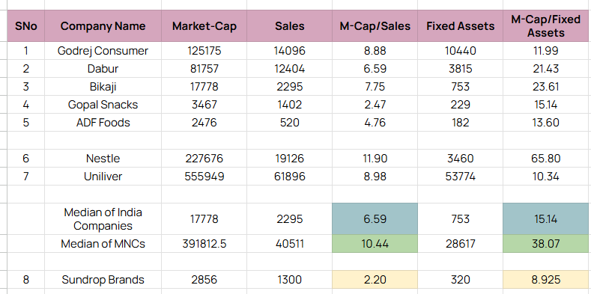Click Bikaji sales value 2295
The height and width of the screenshot is (294, 591).
pyautogui.click(x=289, y=87)
